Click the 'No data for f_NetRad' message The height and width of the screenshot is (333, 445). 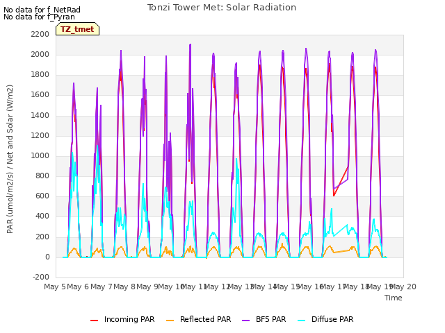pyautogui.click(x=42, y=10)
